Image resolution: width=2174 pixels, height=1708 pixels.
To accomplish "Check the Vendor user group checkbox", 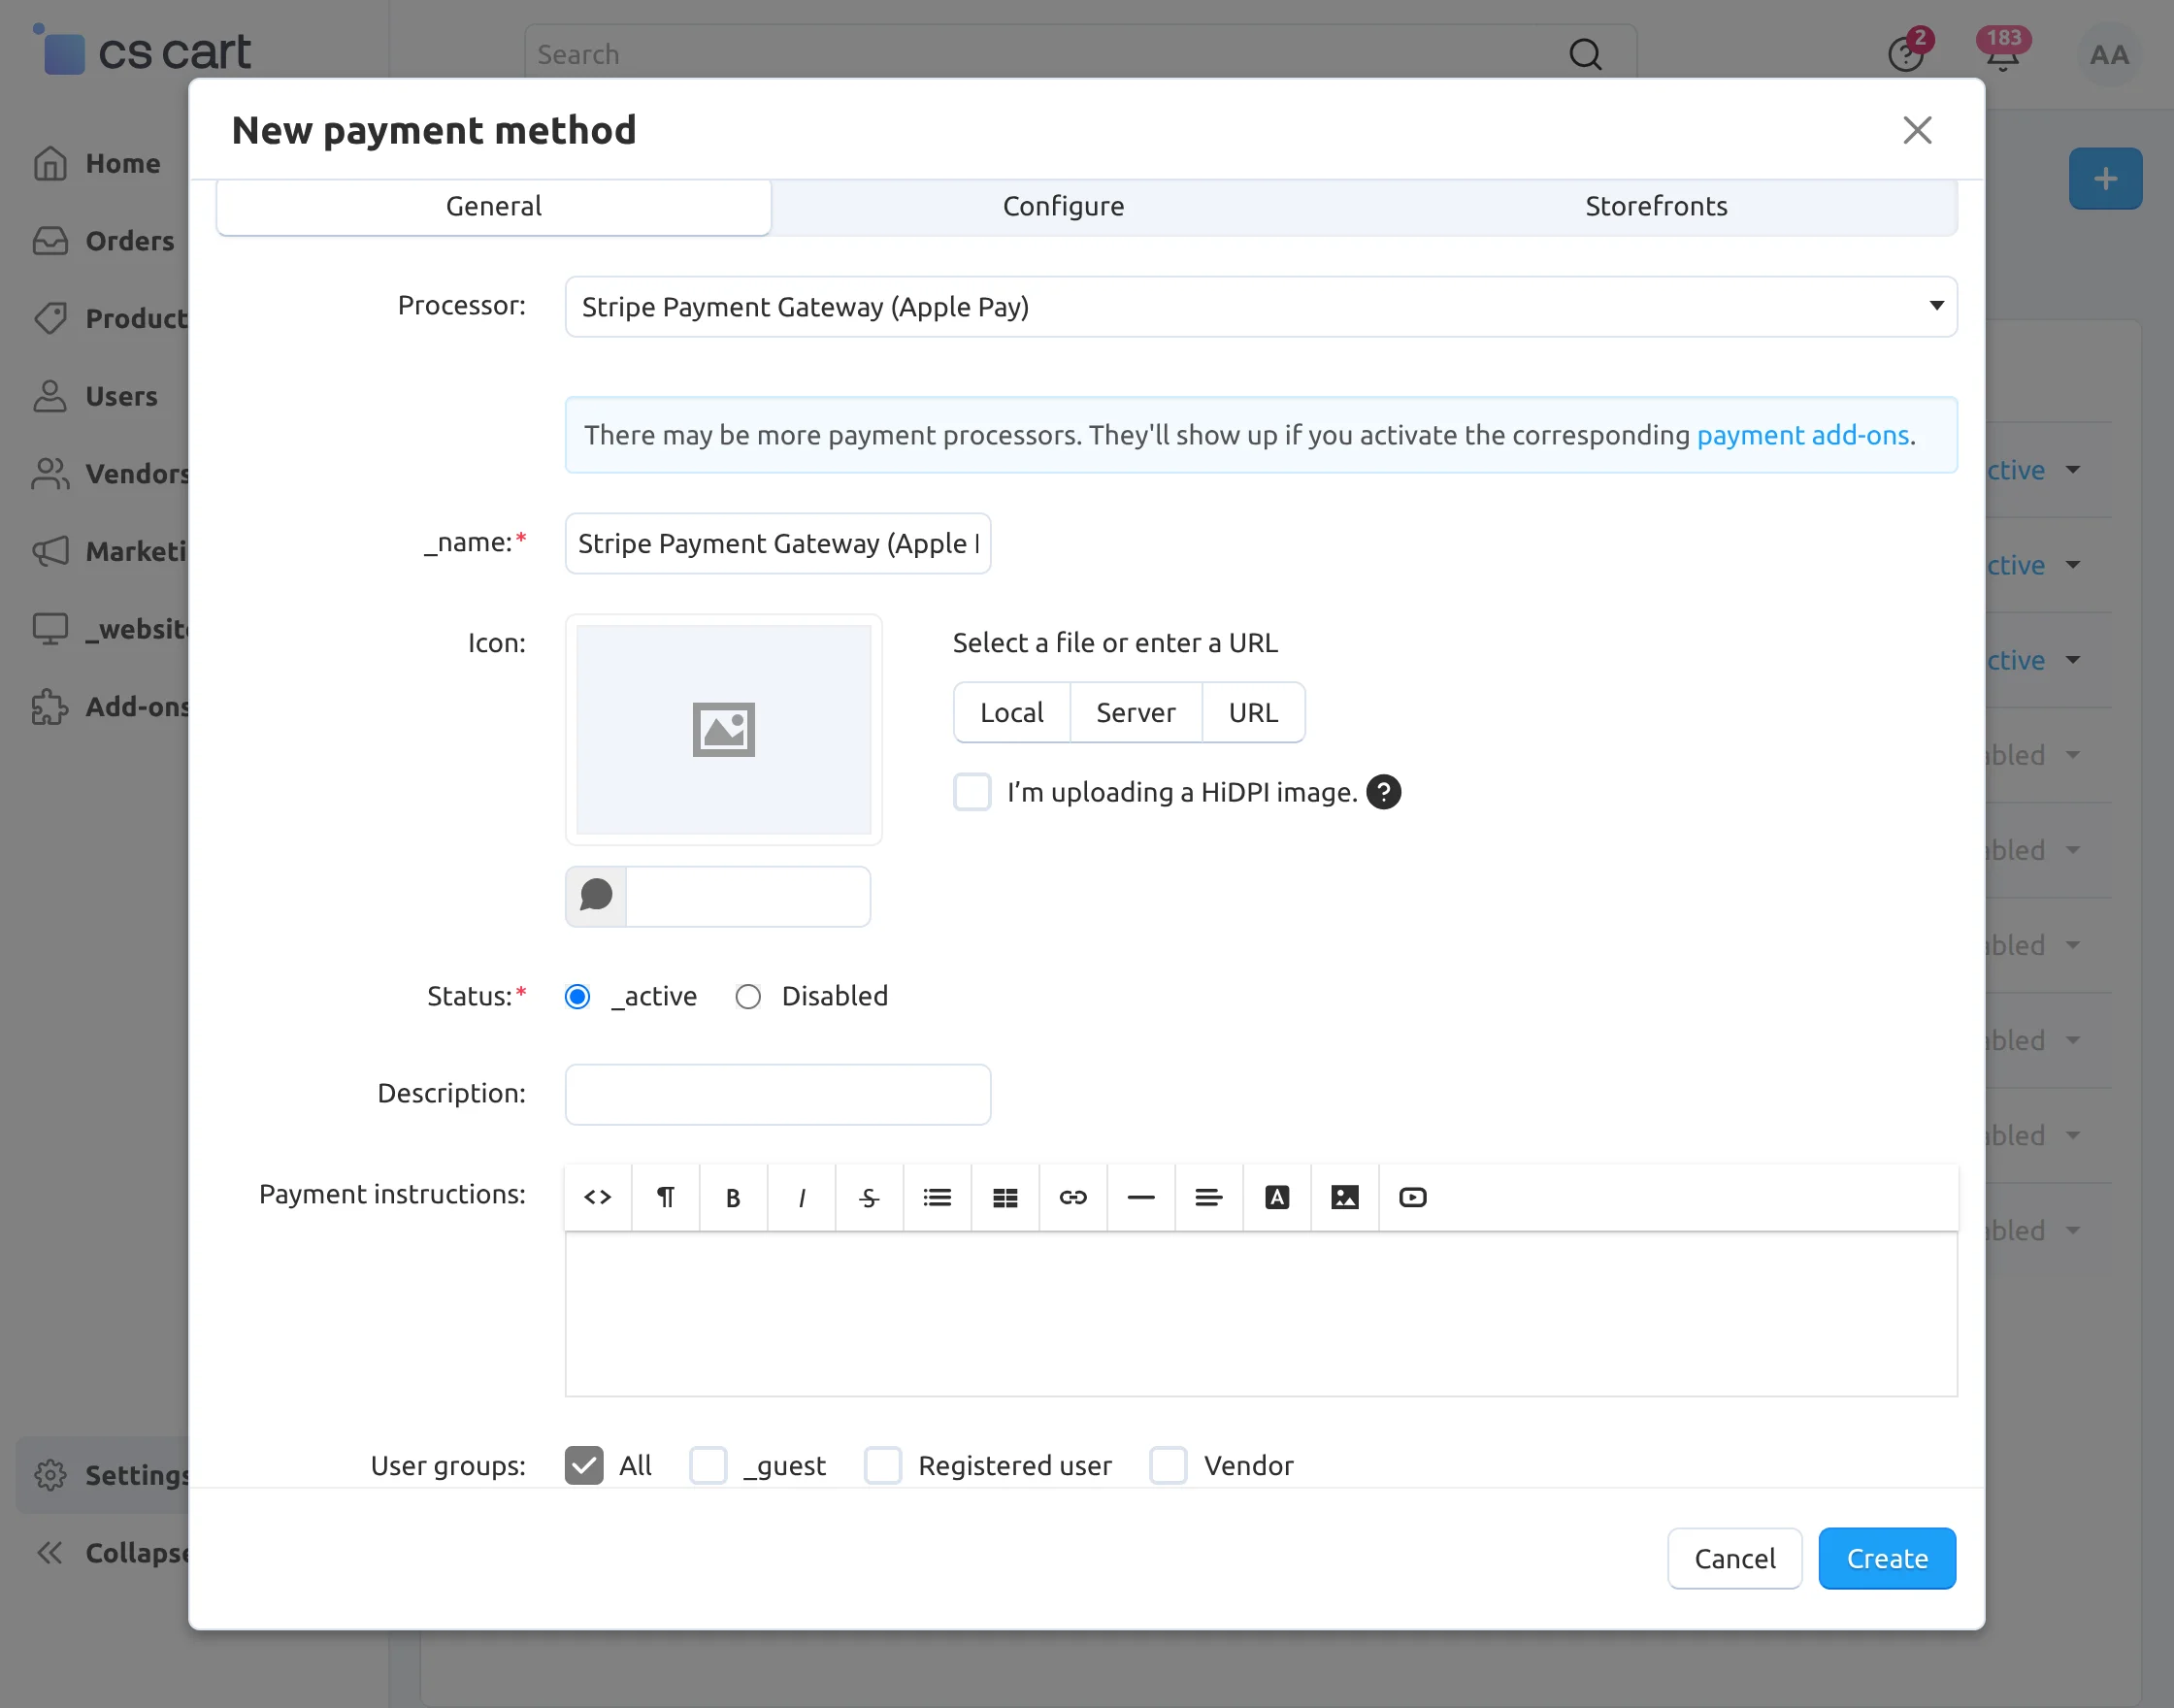I will pyautogui.click(x=1168, y=1465).
